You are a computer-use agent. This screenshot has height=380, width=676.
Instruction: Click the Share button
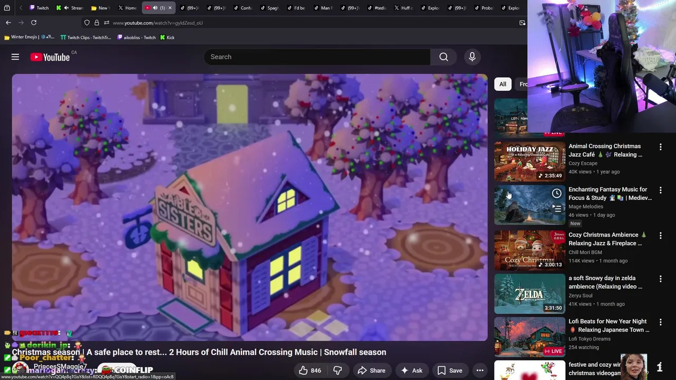pyautogui.click(x=371, y=370)
